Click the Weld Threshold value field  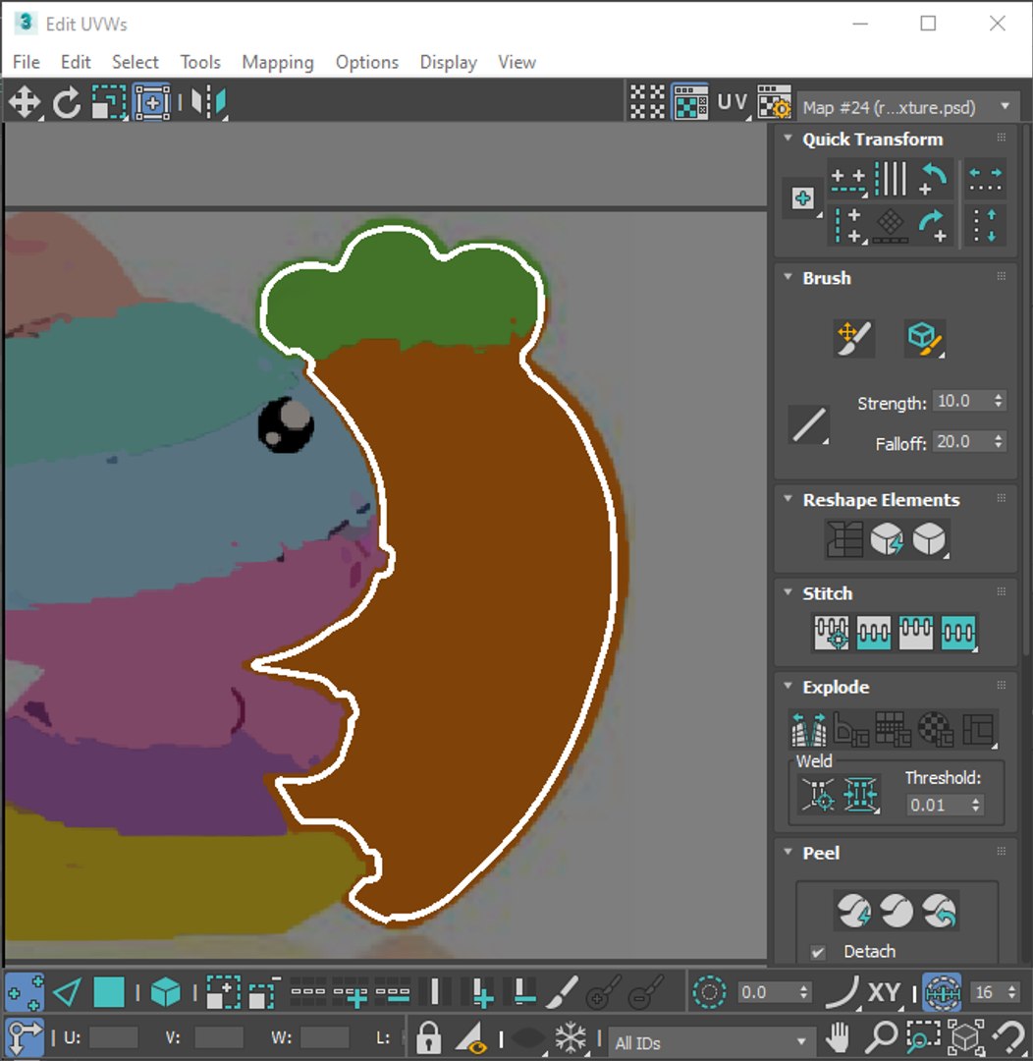[x=938, y=805]
